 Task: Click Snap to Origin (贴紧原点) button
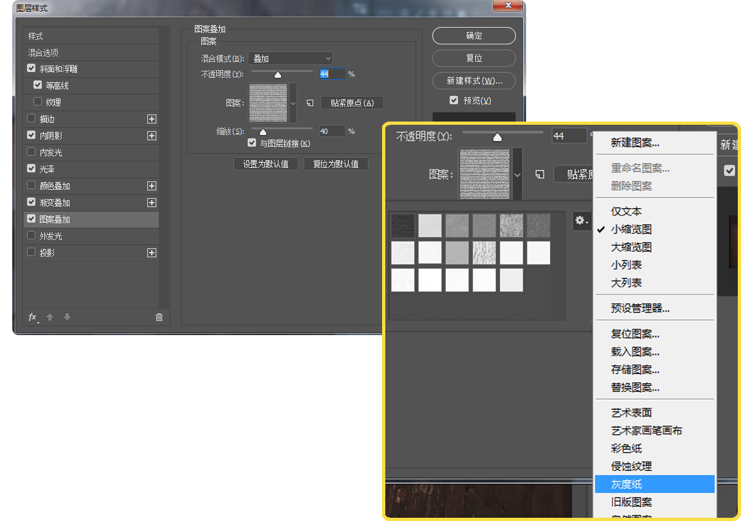coord(352,103)
